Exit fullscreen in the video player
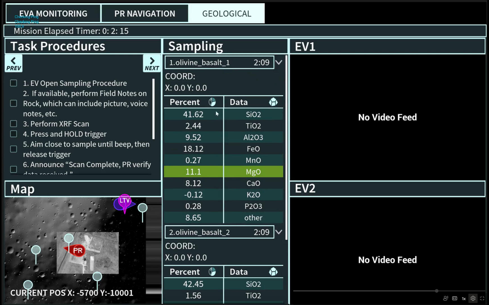Image resolution: width=489 pixels, height=305 pixels. 482,298
